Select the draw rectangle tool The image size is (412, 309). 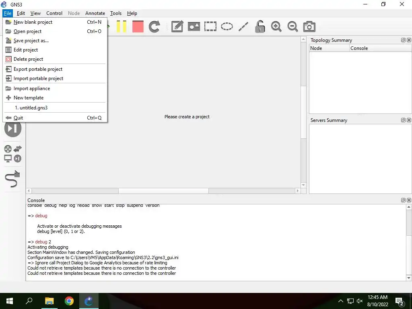click(210, 26)
